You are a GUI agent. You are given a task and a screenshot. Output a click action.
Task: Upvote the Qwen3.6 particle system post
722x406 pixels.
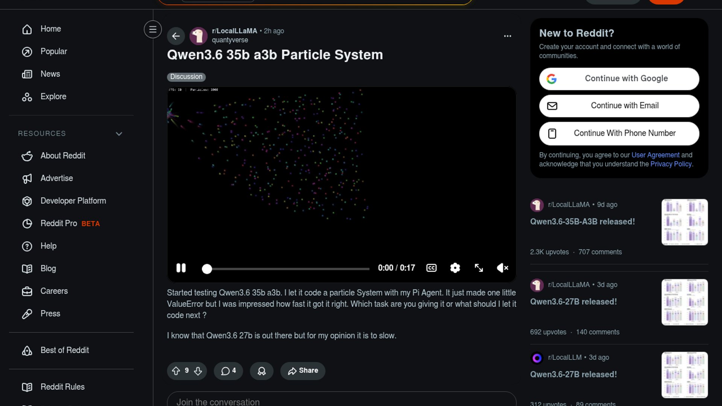[x=176, y=371]
